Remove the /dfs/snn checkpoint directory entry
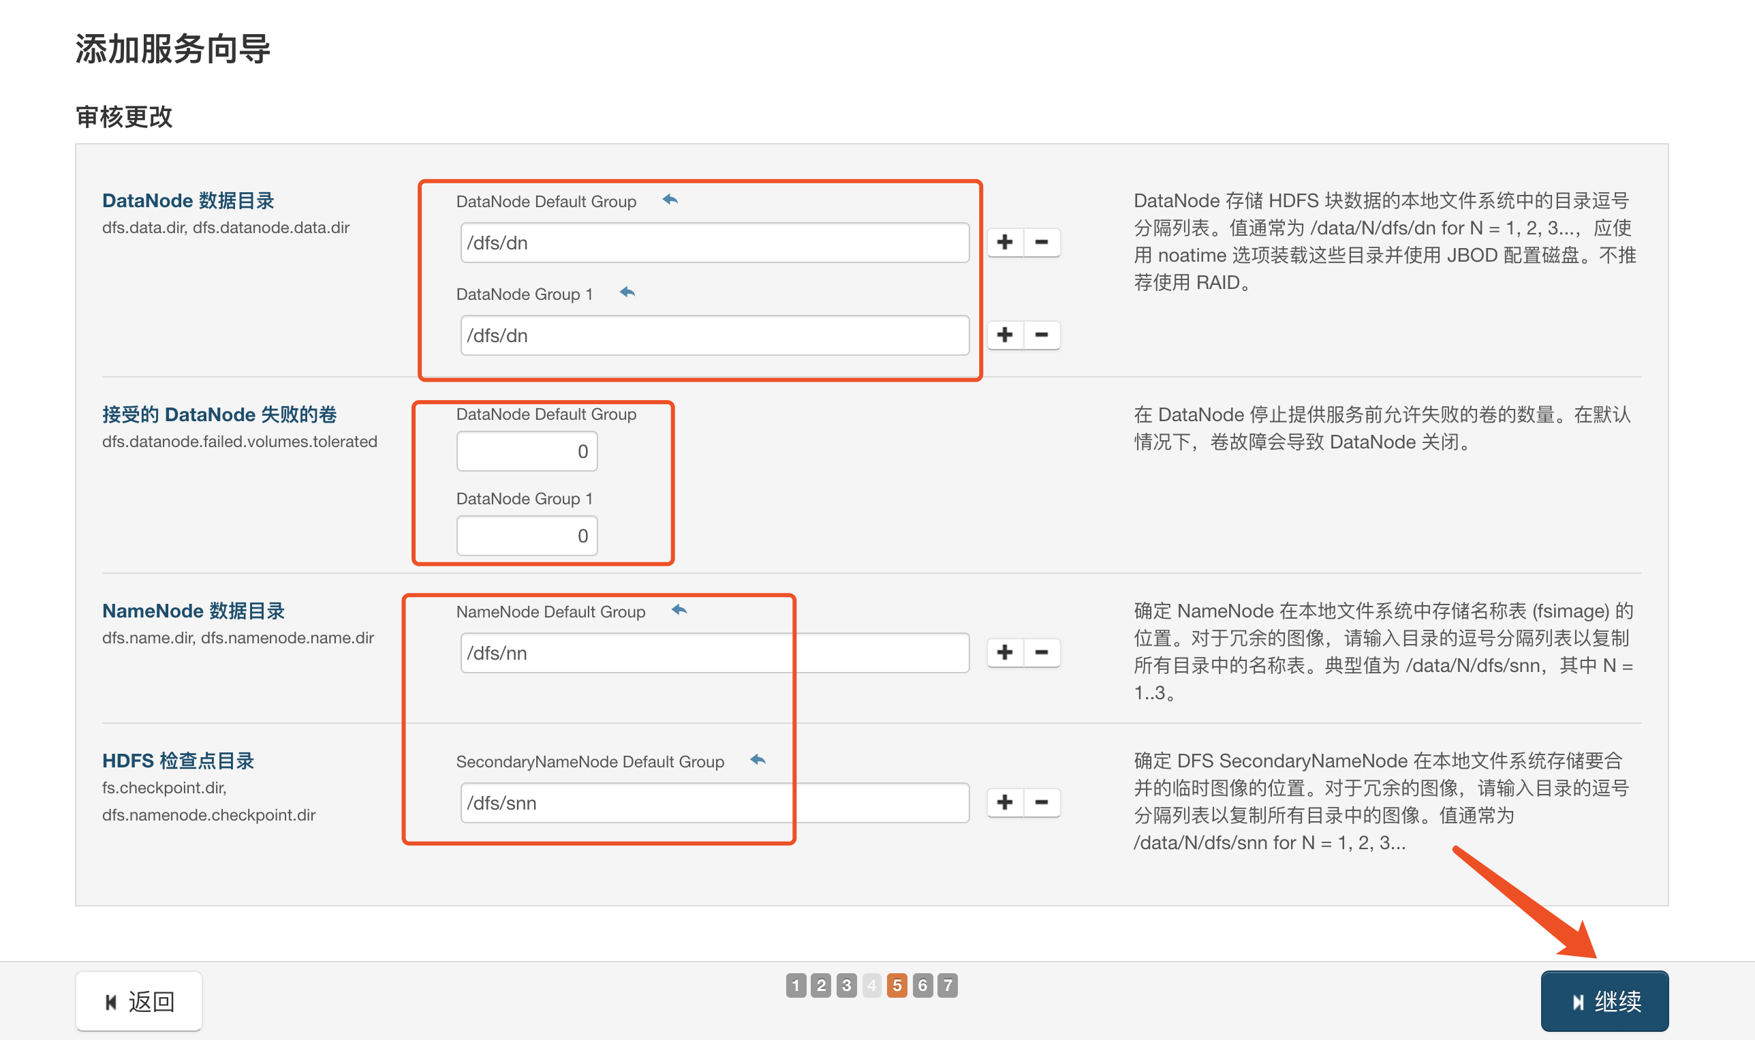Screen dimensions: 1755x1040 click(1042, 802)
